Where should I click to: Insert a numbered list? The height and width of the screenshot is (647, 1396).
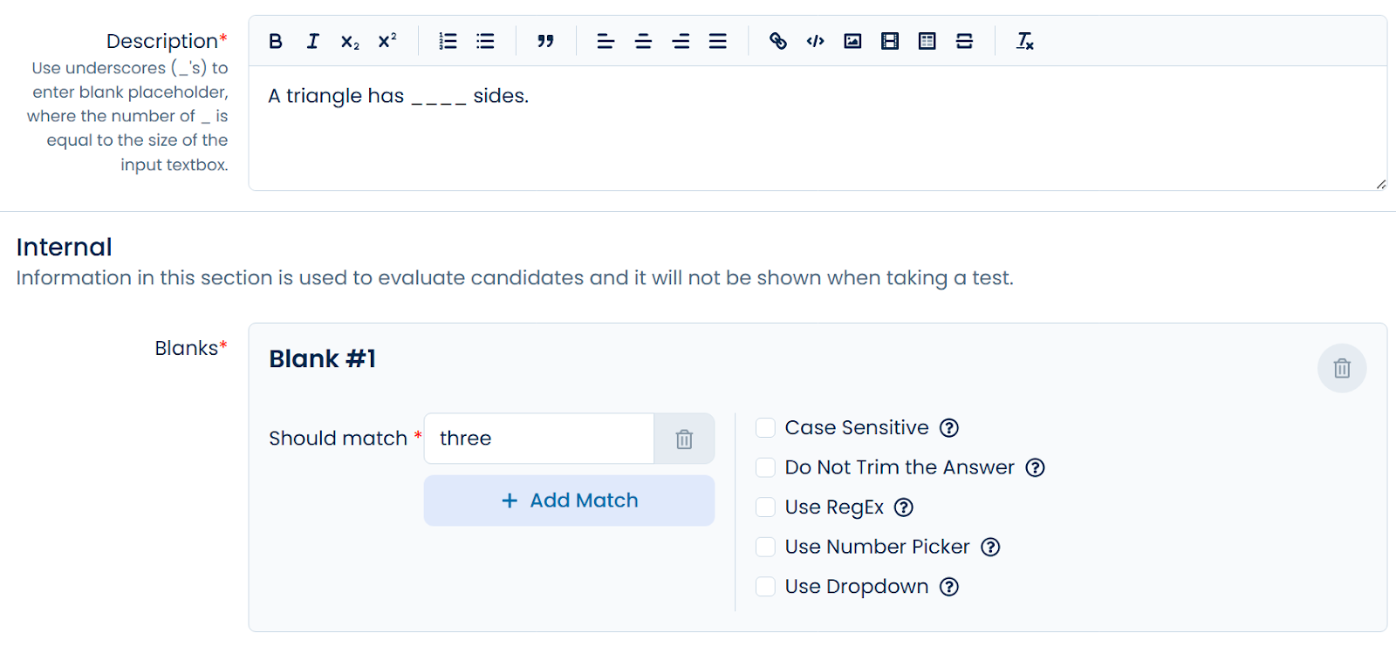click(448, 41)
